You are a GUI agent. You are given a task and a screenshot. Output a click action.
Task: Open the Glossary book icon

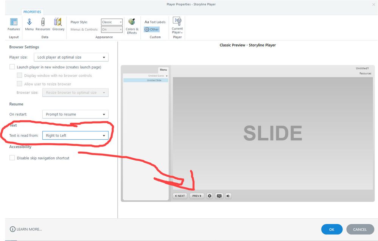58,24
